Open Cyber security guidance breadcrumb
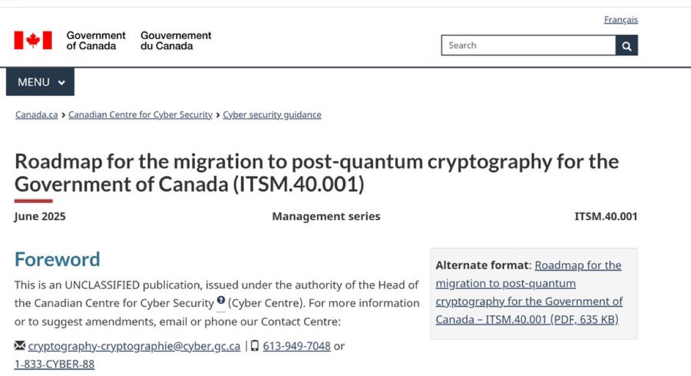This screenshot has width=691, height=376. point(272,115)
